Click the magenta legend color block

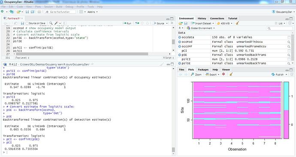pyautogui.click(x=286, y=124)
